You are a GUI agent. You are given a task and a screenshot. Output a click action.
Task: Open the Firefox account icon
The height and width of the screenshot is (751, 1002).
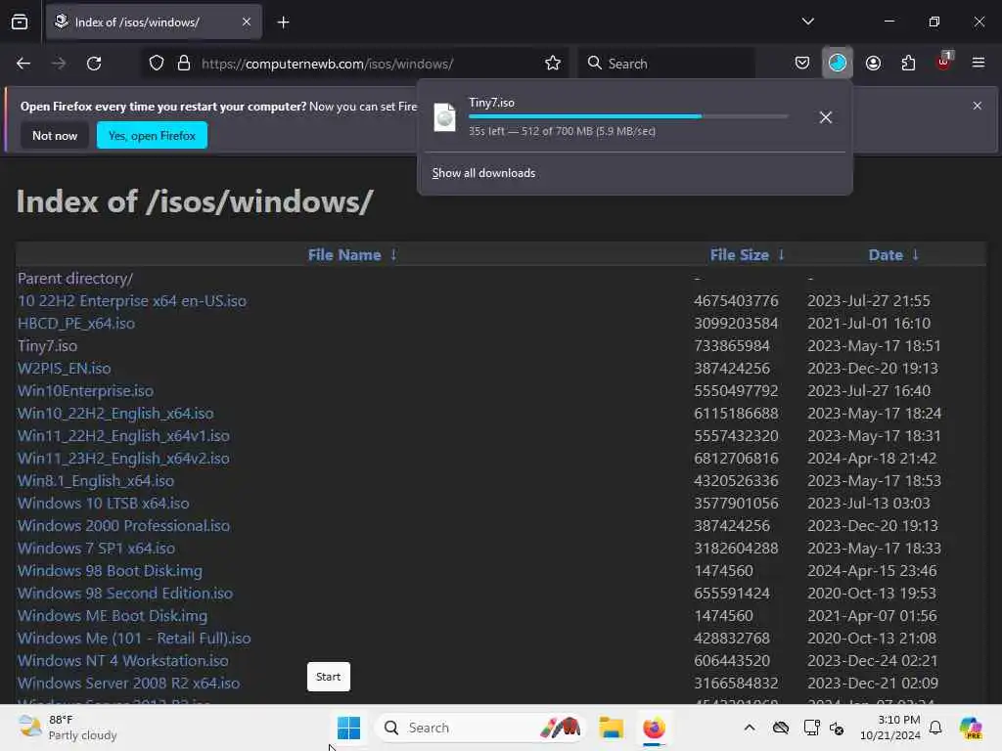[x=873, y=64]
